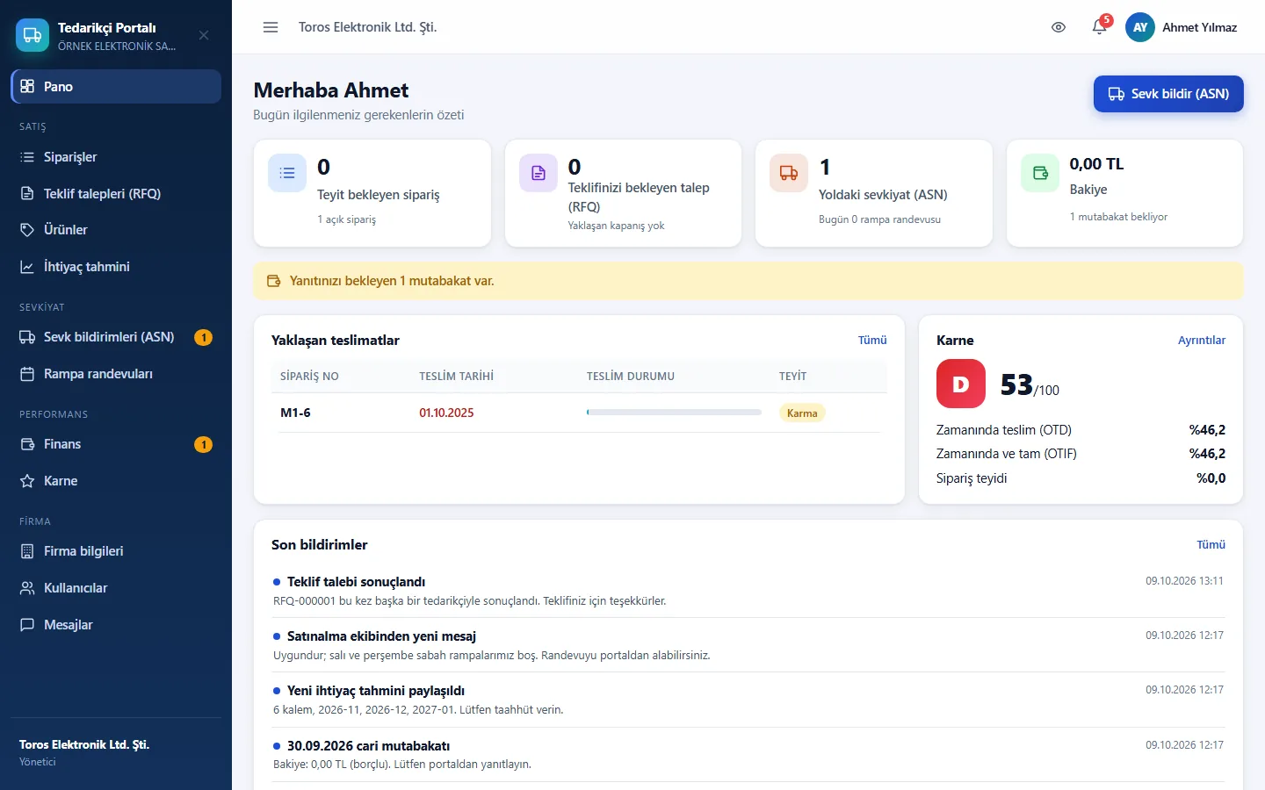1265x790 pixels.
Task: Go to Rampa randevuları
Action: 116,374
